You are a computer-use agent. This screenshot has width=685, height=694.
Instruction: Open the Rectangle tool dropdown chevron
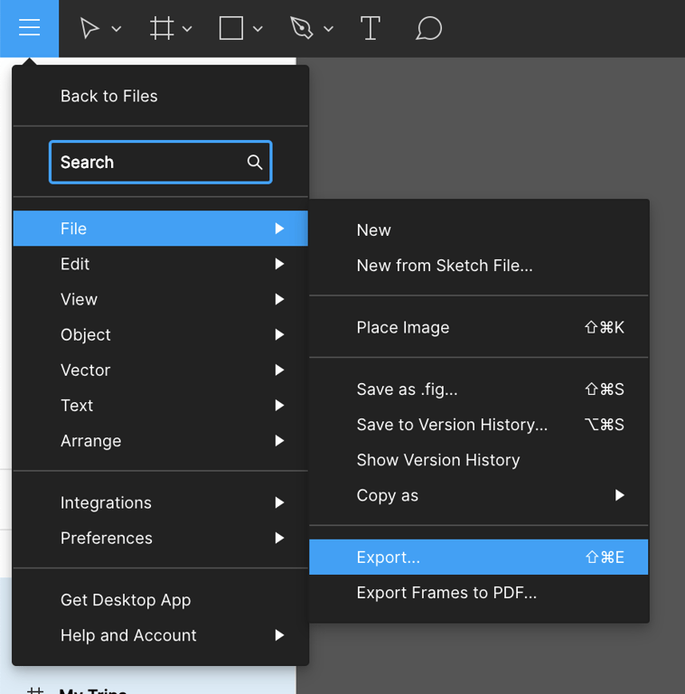coord(258,30)
